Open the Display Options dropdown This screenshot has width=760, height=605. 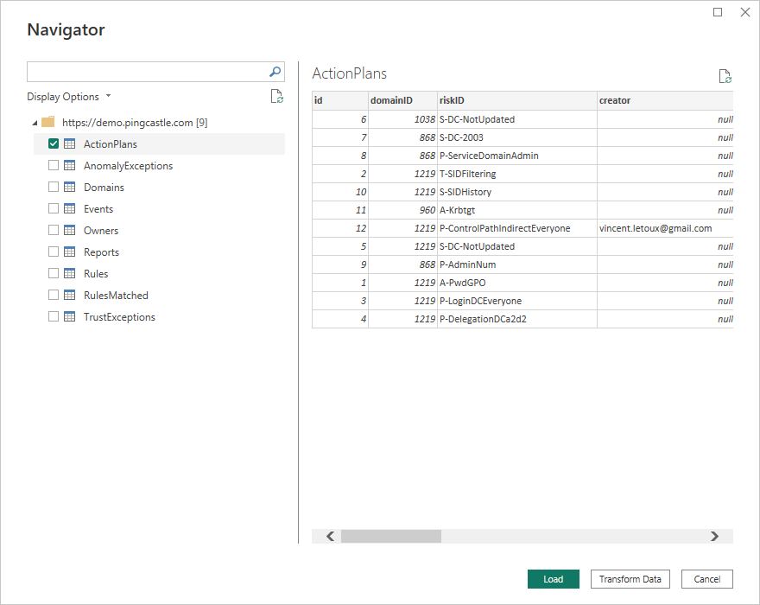69,97
